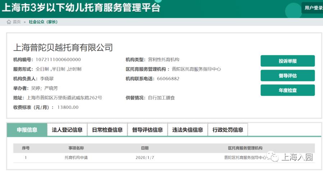Open the 督导评估信息 tab
323x171 pixels.
[x=148, y=130]
